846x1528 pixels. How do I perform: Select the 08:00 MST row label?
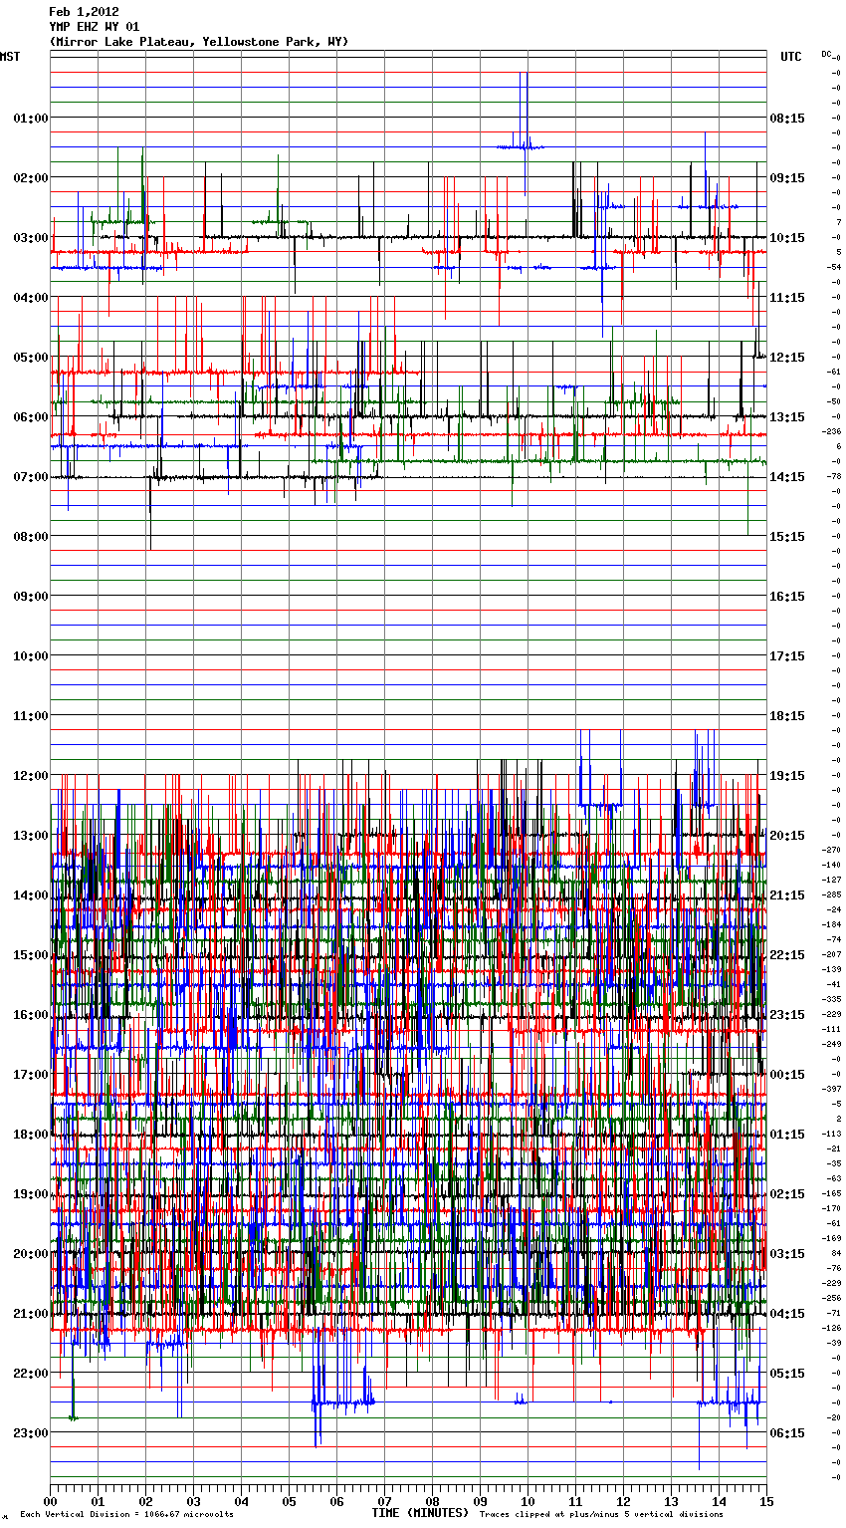click(x=31, y=537)
